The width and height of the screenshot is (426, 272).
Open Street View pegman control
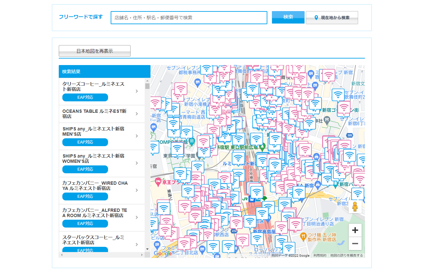click(x=355, y=207)
